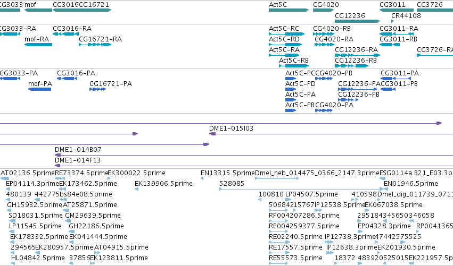Click the GM29639.5prime label

pyautogui.click(x=93, y=215)
